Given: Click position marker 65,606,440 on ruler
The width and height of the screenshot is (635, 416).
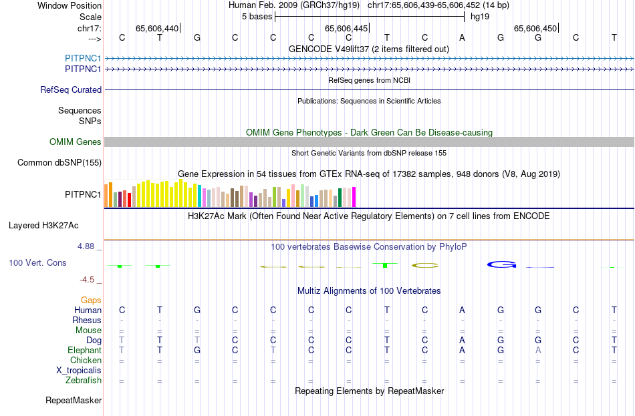Looking at the screenshot, I should click(158, 28).
